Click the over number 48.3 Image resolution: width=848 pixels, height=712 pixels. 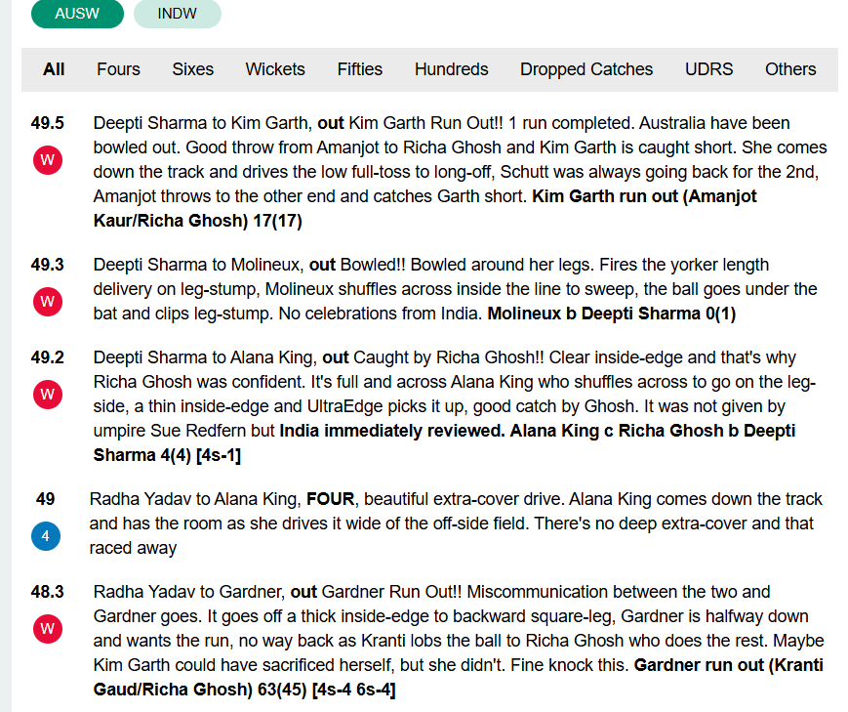[48, 592]
